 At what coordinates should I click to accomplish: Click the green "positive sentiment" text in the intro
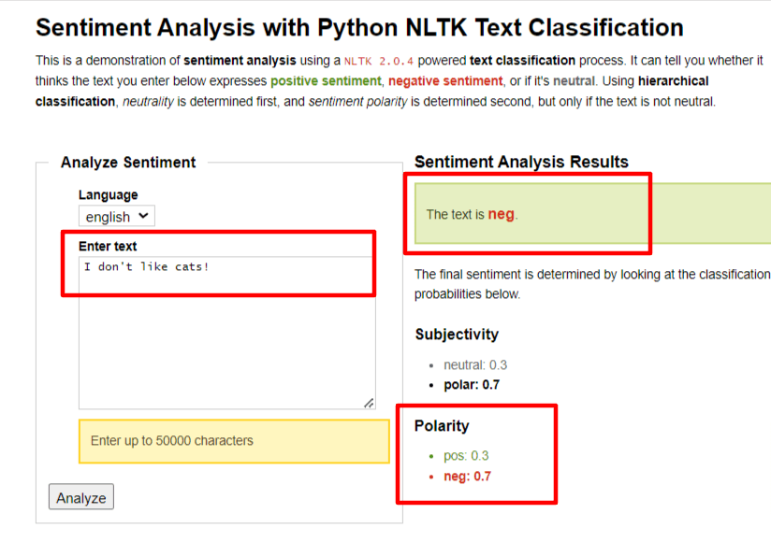326,81
